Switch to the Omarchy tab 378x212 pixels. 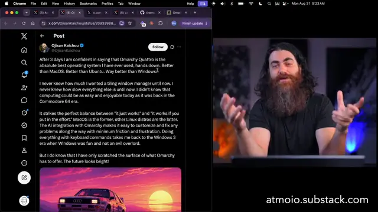(x=177, y=12)
